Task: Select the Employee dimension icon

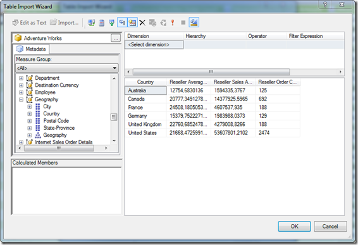Action: pyautogui.click(x=30, y=92)
